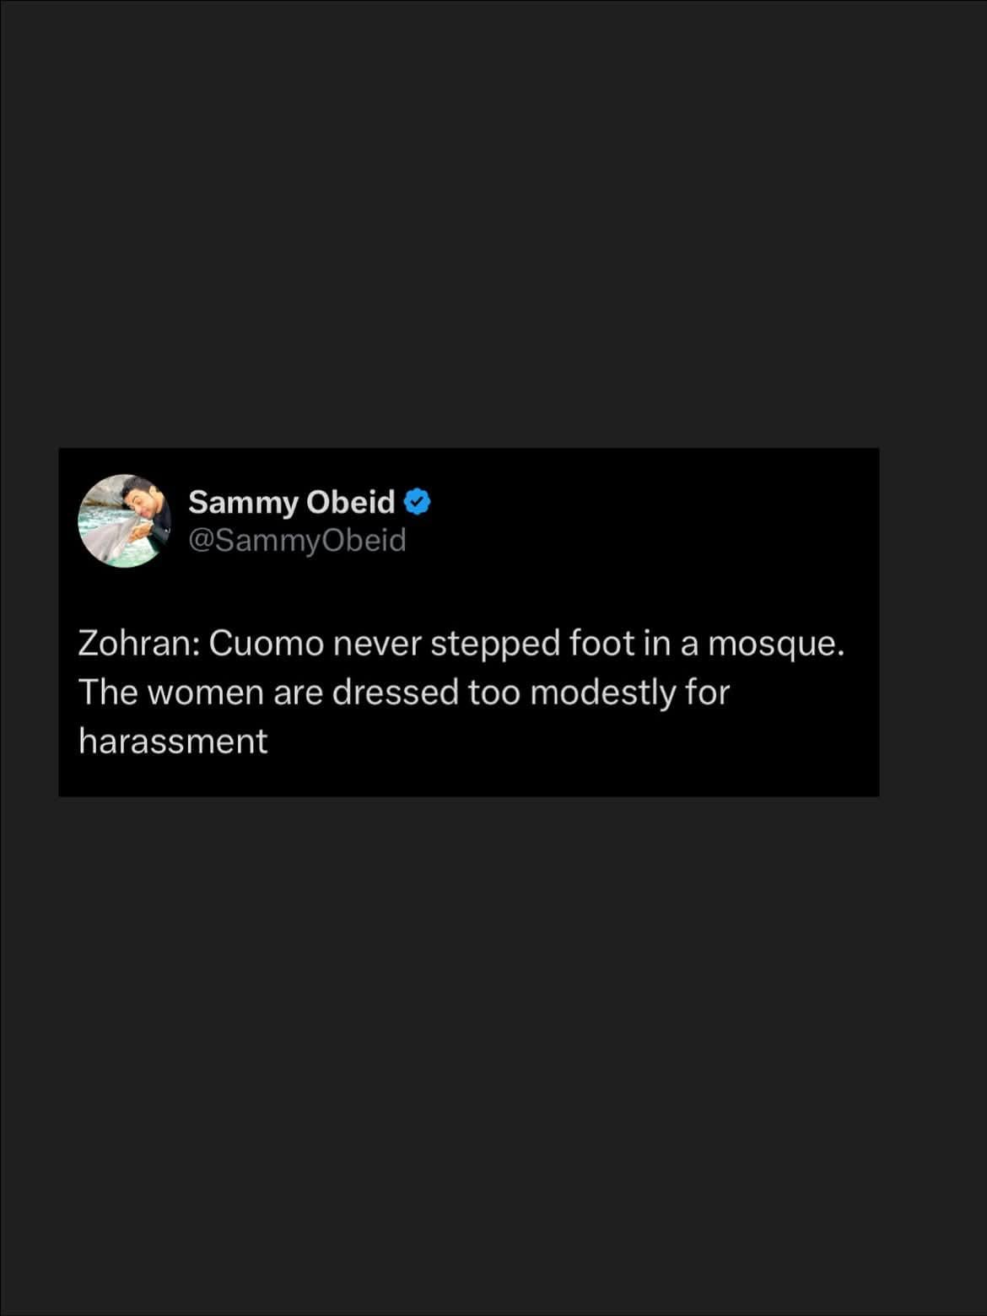Click the blue verified checkmark badge
Screen dimensions: 987x1316
point(418,502)
